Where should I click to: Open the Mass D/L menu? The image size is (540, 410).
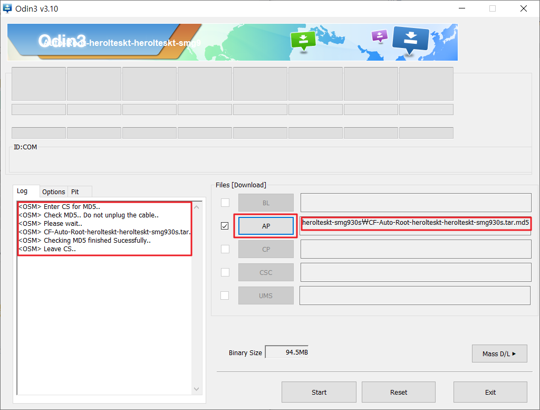coord(499,354)
